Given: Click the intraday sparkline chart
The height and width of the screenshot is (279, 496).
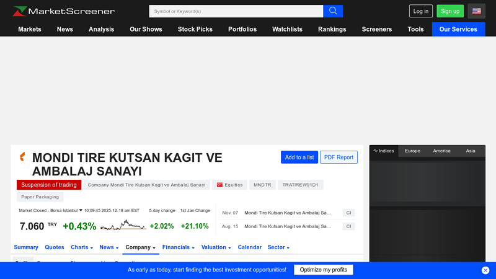Looking at the screenshot, I should pyautogui.click(x=123, y=225).
